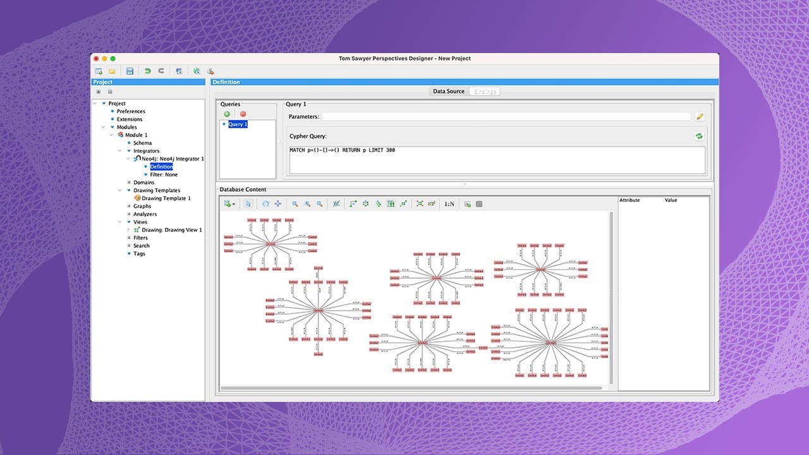This screenshot has width=809, height=455.
Task: Select 'Filter: None' tree item
Action: pyautogui.click(x=164, y=174)
